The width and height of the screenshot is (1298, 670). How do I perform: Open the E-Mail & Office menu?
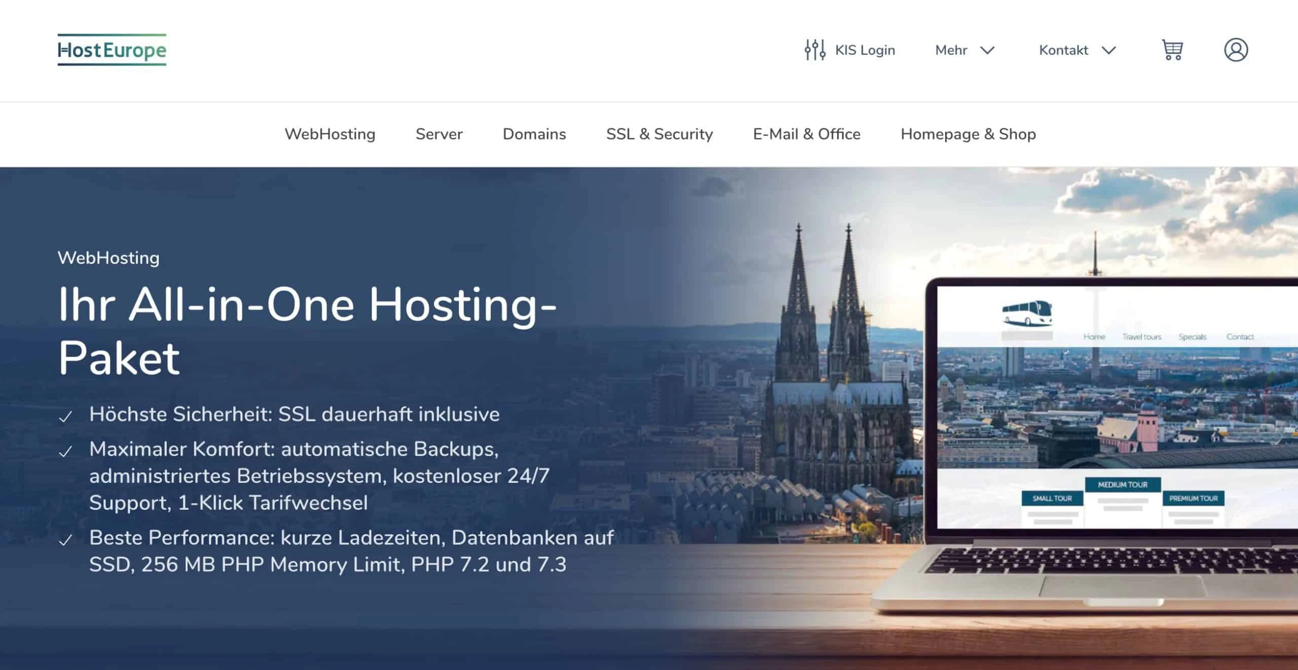pyautogui.click(x=807, y=134)
